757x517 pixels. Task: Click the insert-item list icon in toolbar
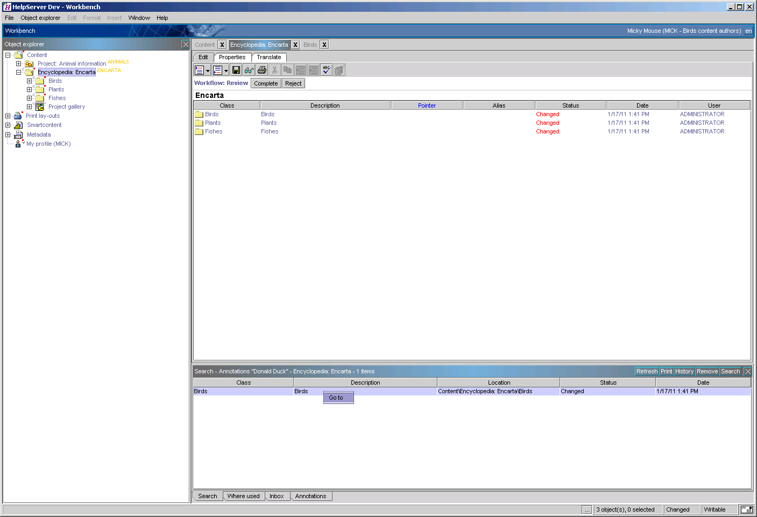(199, 70)
